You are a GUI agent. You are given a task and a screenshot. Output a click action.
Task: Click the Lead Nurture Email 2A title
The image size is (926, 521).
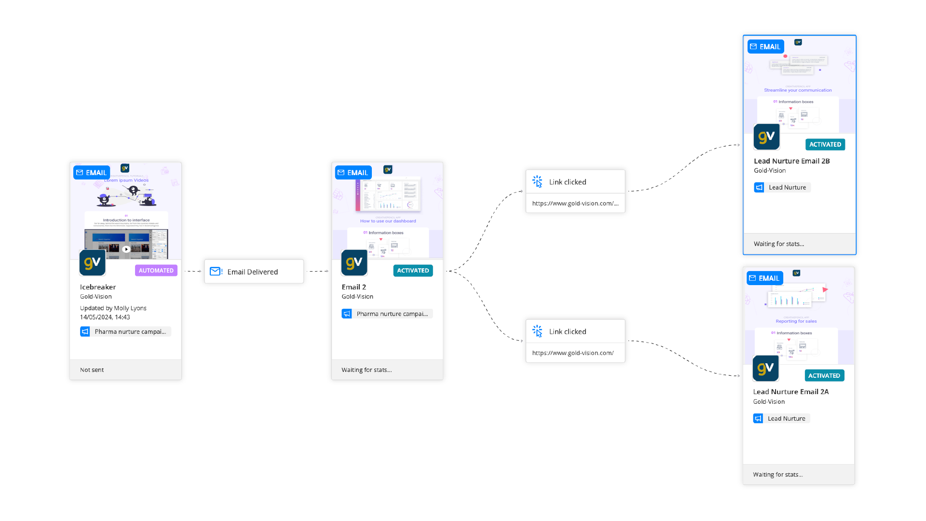pos(791,392)
